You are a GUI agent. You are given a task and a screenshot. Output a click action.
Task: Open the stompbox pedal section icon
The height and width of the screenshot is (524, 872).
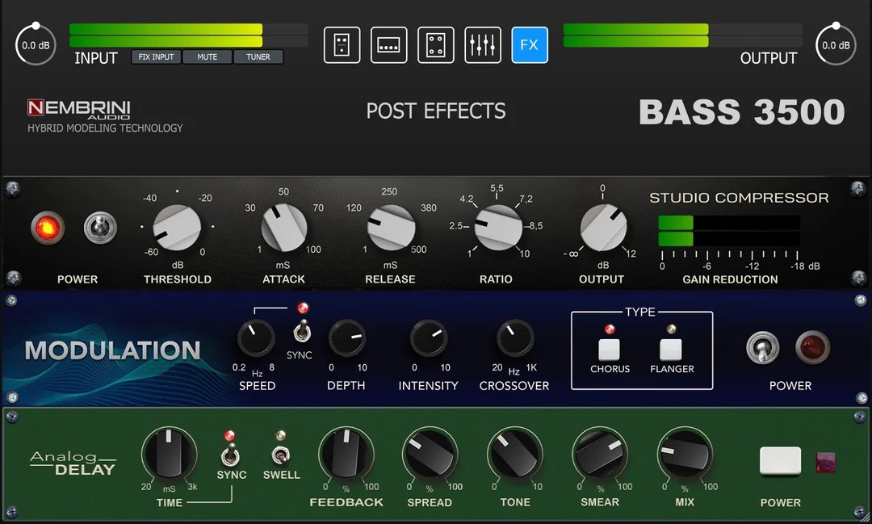click(342, 45)
